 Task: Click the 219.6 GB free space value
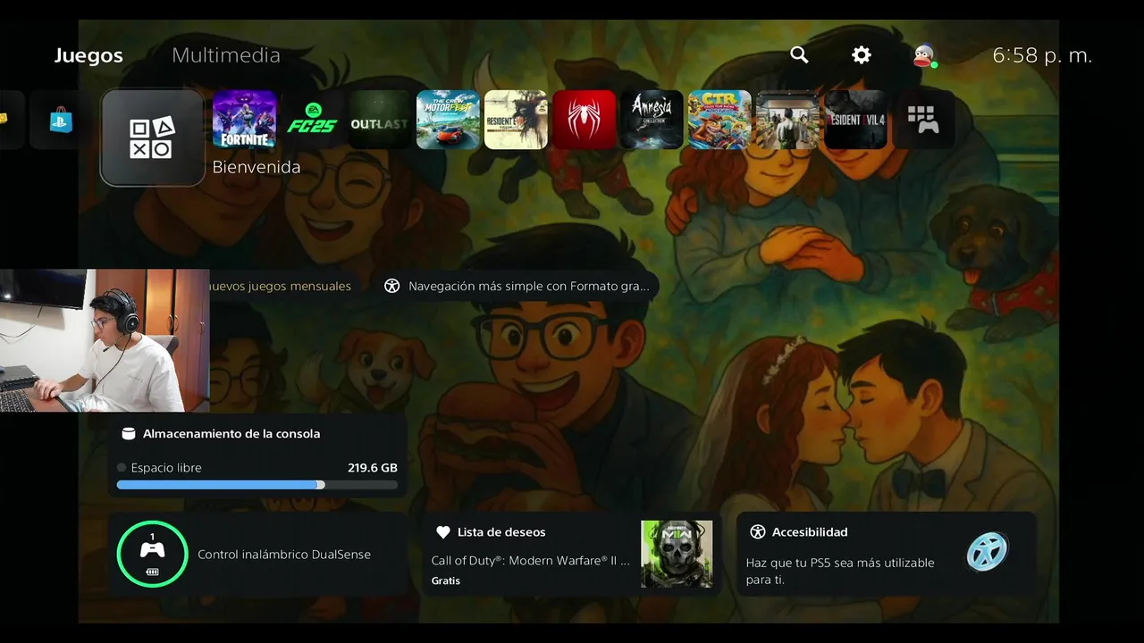[373, 468]
